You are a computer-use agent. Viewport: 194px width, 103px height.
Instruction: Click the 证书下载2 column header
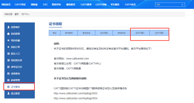pyautogui.click(x=159, y=33)
